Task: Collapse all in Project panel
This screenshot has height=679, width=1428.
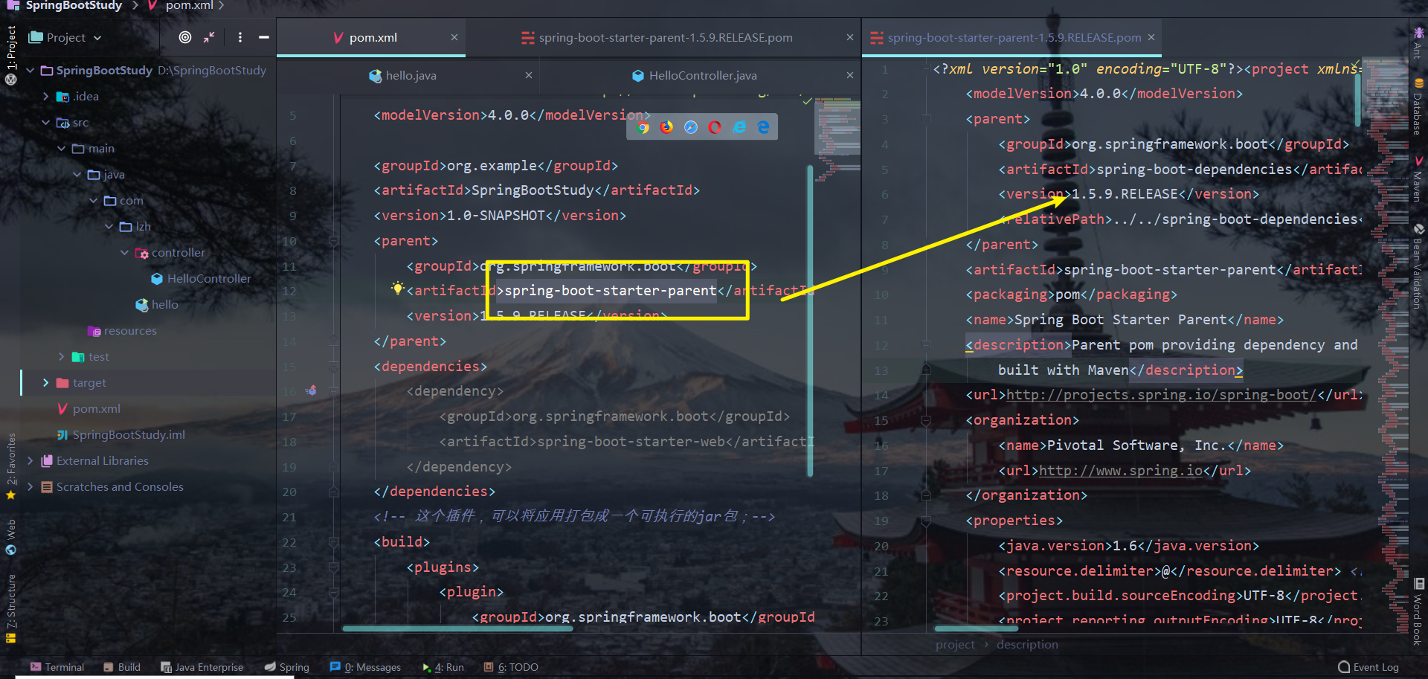Action: click(209, 37)
